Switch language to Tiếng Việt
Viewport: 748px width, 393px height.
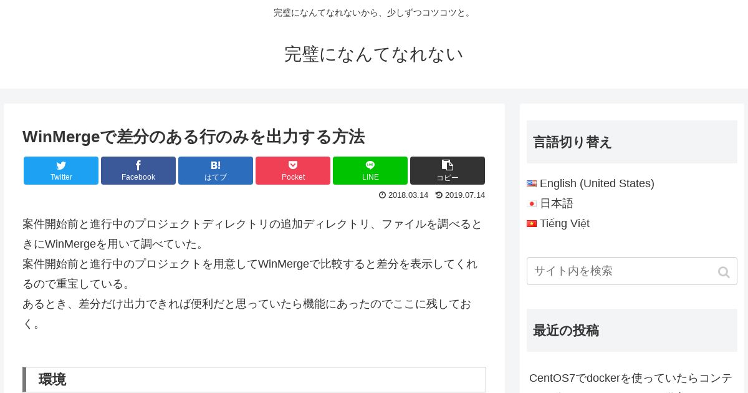[564, 223]
